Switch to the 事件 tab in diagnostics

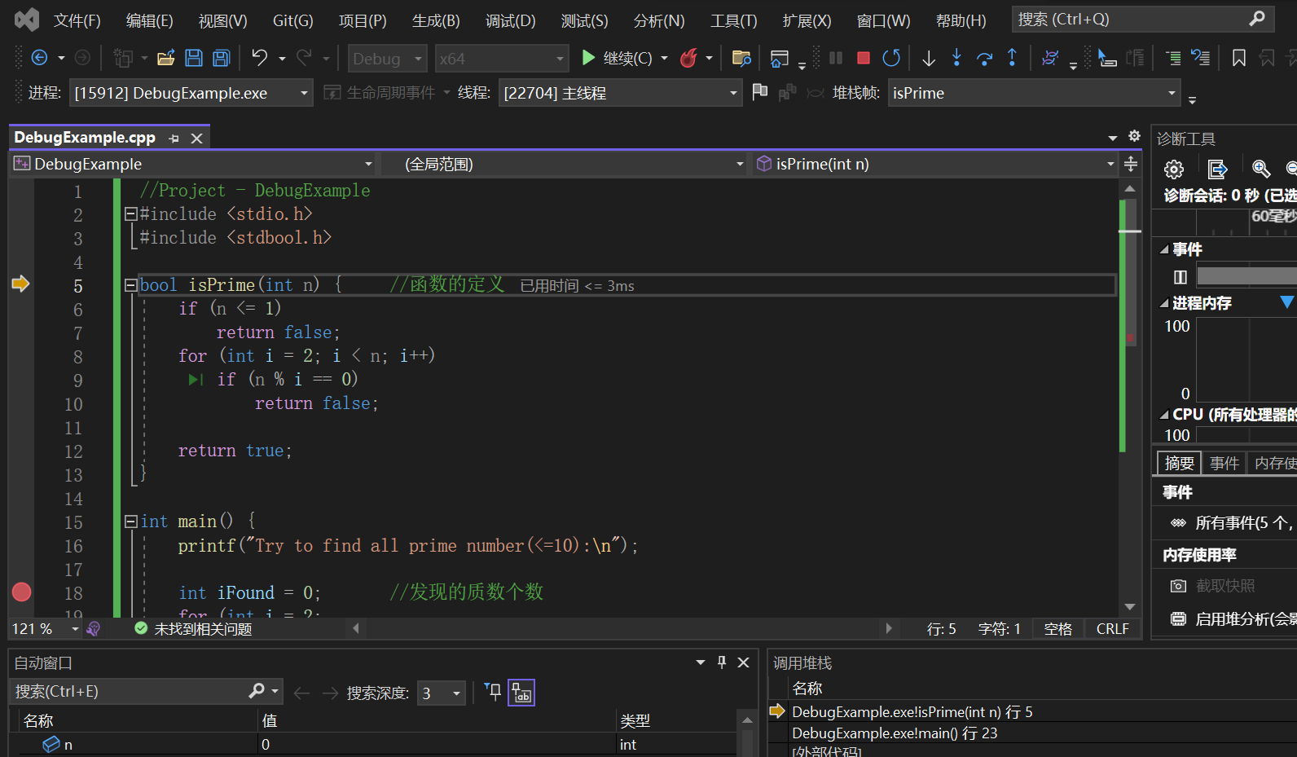click(x=1224, y=463)
